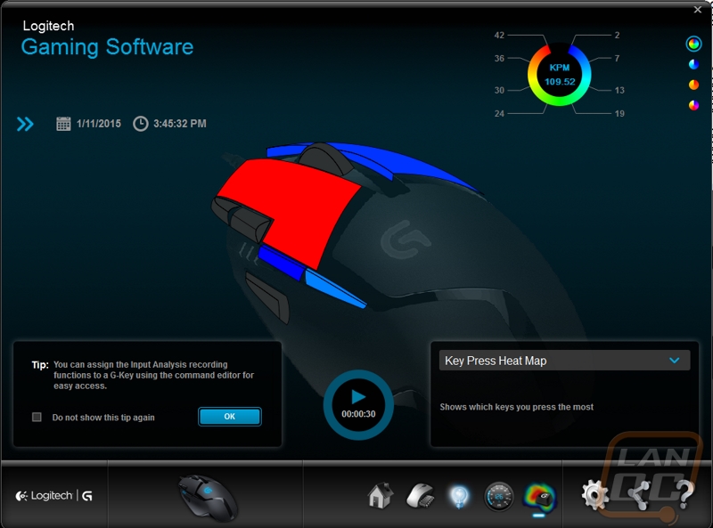This screenshot has height=528, width=713.
Task: Open the settings gear icon
Action: (x=594, y=494)
